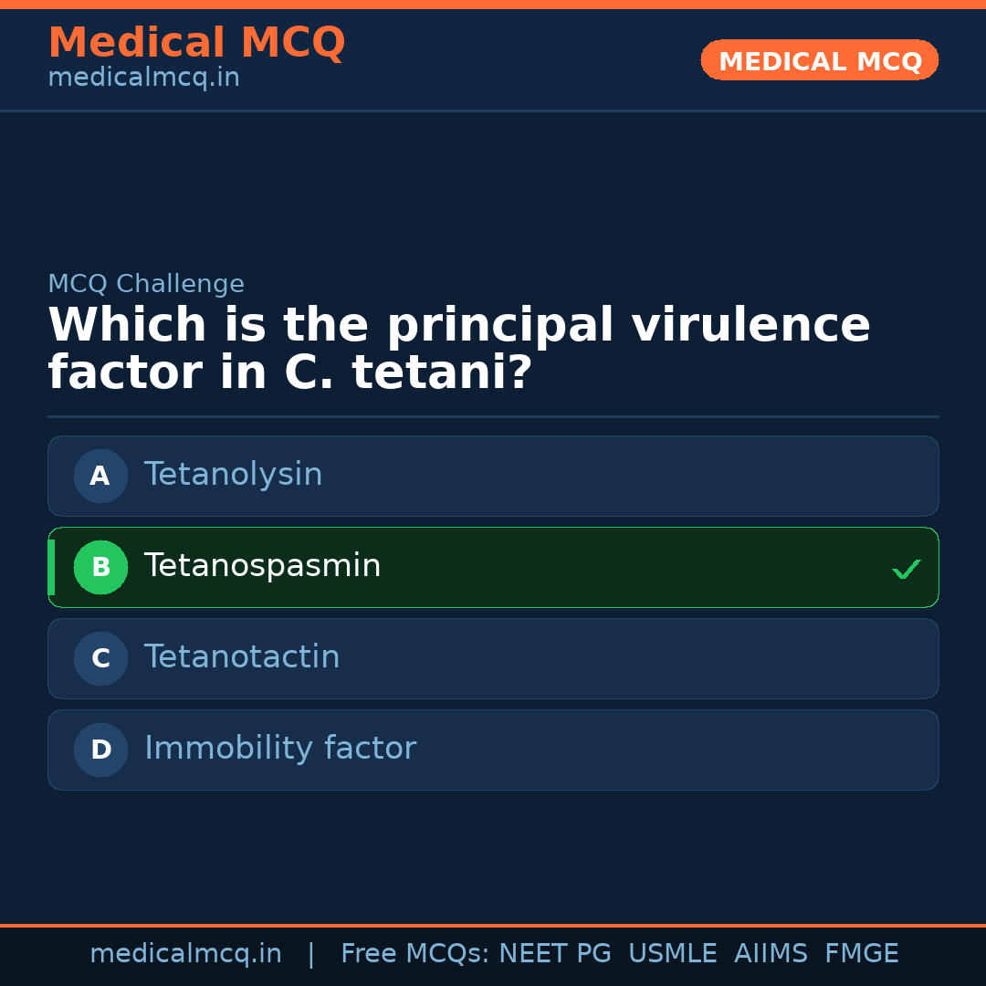Pick the Tetanotactin answer text

242,657
